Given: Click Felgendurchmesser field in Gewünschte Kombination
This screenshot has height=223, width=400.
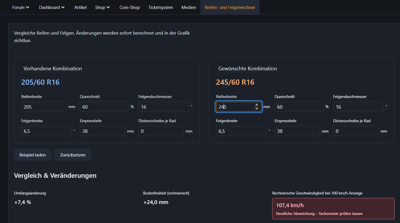Looking at the screenshot, I should tap(358, 107).
